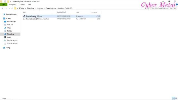Select Disable_Enable_DEP.exe file icon
This screenshot has width=178, height=100.
click(x=24, y=16)
